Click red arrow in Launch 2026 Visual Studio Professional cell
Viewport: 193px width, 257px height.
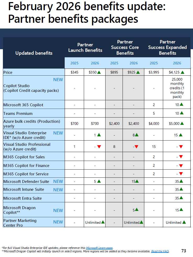pos(99,147)
